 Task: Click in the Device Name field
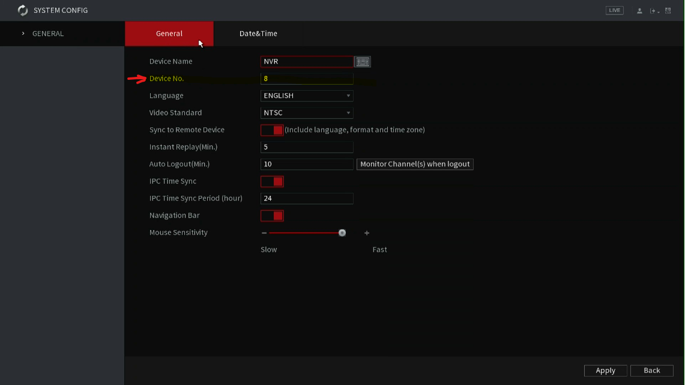click(x=307, y=62)
